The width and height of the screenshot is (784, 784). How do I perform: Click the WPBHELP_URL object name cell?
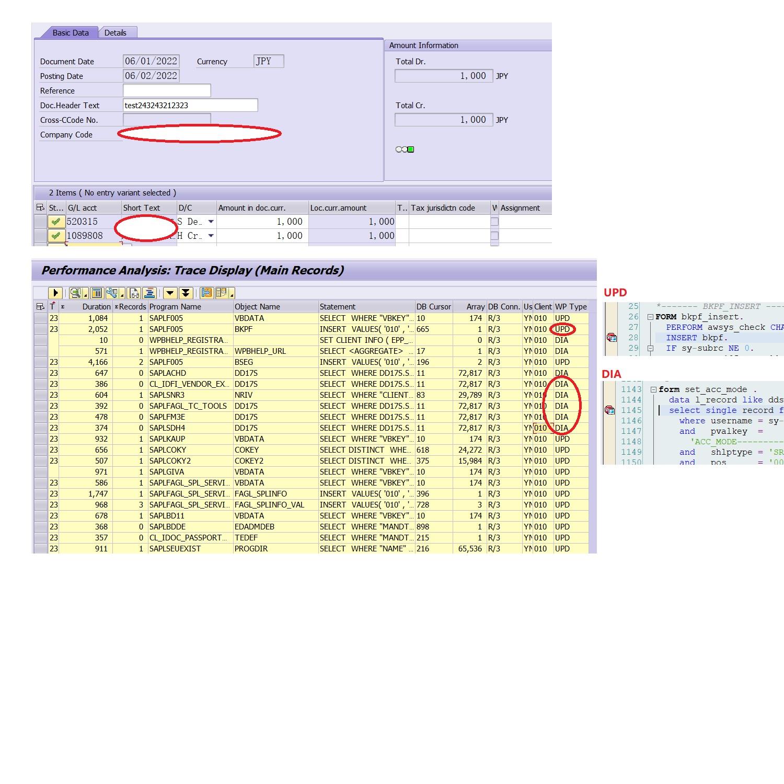(275, 351)
